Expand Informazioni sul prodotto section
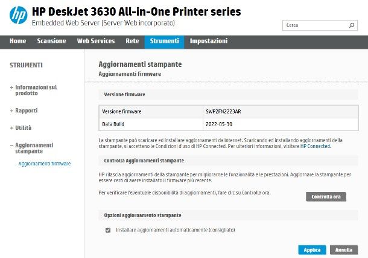 [36, 90]
